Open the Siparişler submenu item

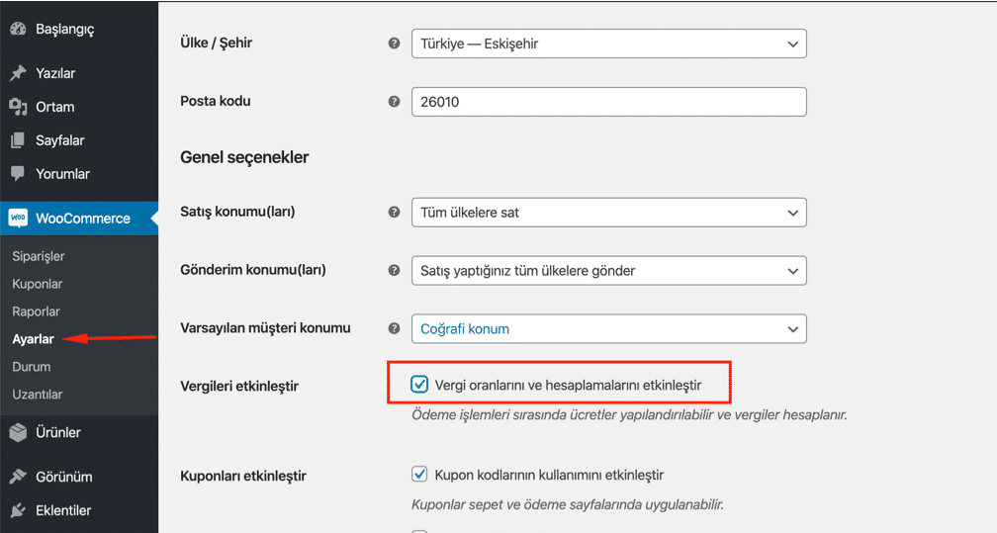click(39, 256)
